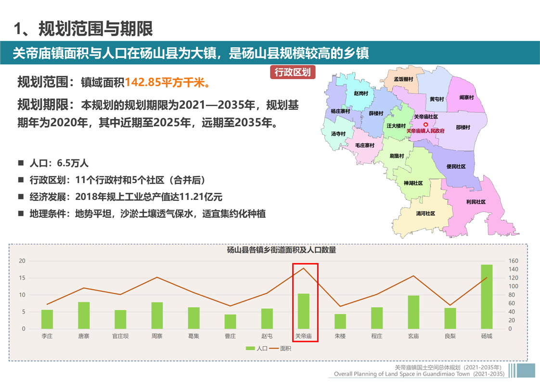This screenshot has width=540, height=382.
Task: Click the tallest green bar for 砀城
Action: point(487,297)
